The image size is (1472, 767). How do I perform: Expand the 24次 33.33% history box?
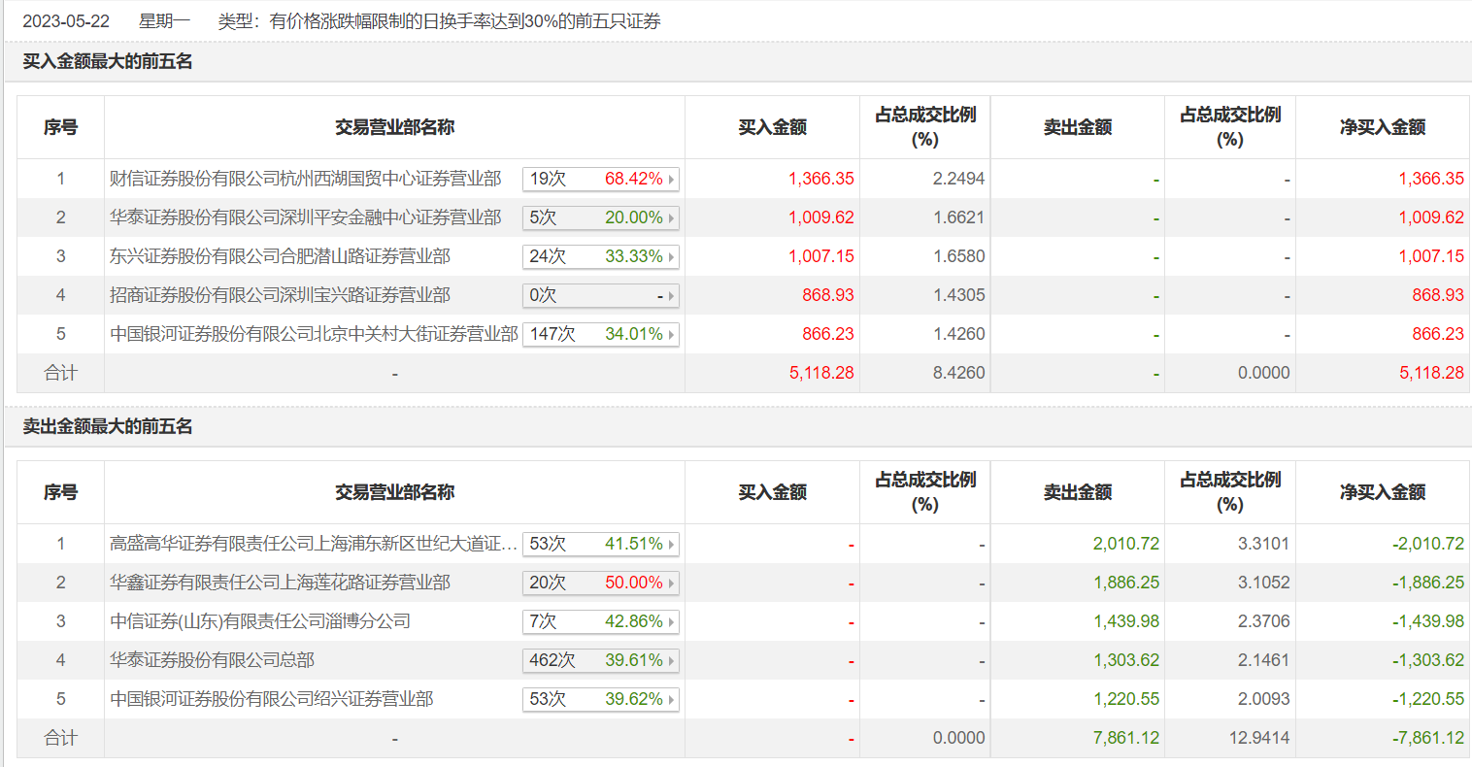point(601,256)
